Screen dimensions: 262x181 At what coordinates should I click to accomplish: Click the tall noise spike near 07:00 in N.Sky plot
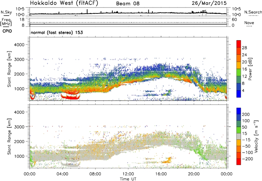click(x=87, y=11)
